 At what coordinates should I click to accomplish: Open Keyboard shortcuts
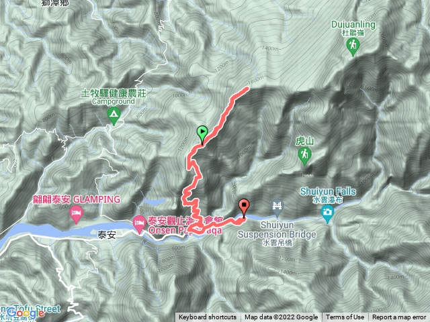[208, 317]
